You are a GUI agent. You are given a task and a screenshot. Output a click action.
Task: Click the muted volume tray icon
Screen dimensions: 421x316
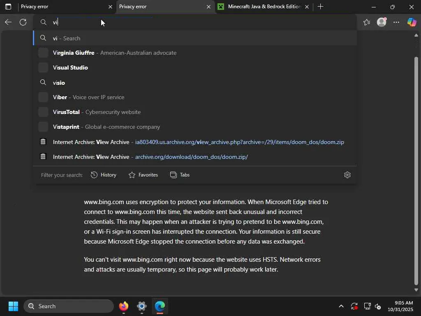[378, 306]
